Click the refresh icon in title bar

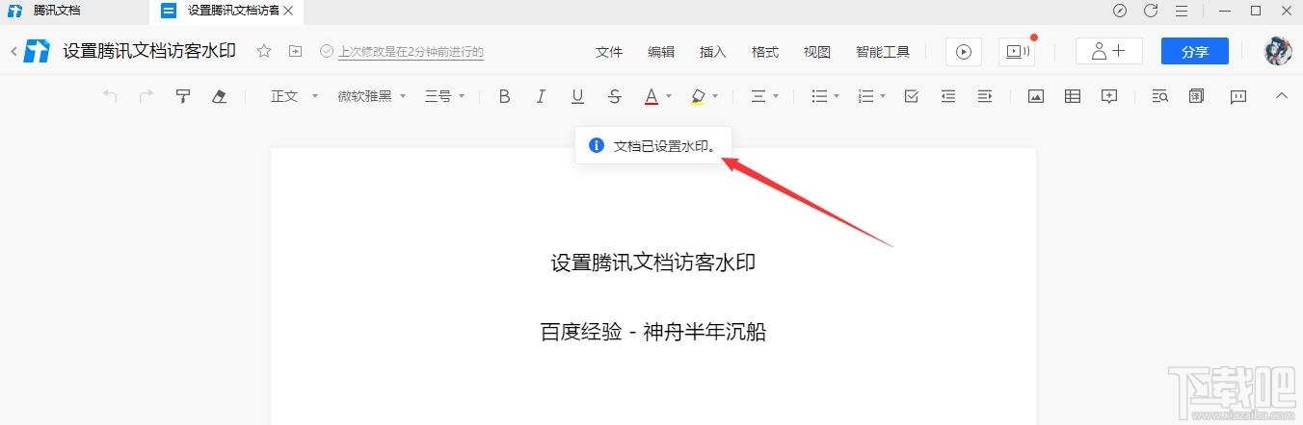pos(1150,11)
